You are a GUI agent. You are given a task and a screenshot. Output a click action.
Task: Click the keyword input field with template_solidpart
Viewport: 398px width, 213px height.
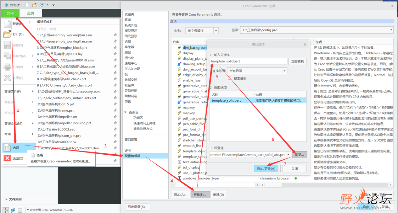(249, 61)
